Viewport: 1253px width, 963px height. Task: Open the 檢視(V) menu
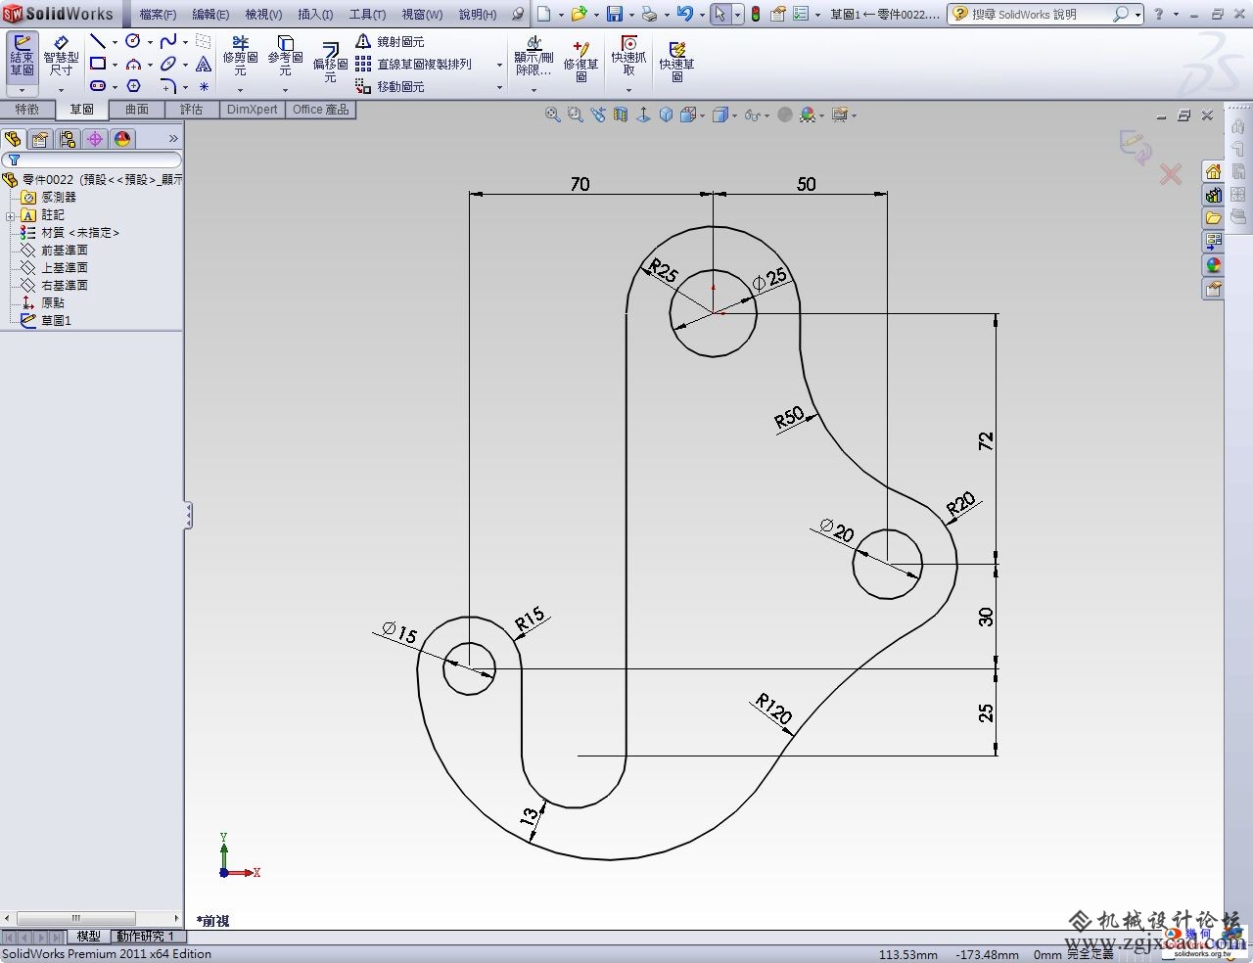tap(263, 15)
